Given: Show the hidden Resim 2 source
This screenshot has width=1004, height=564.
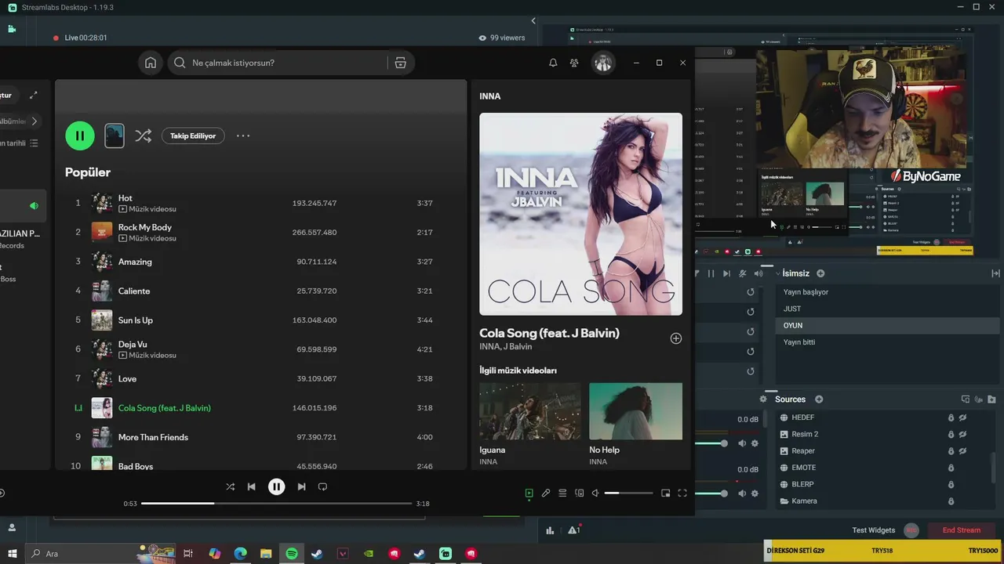Looking at the screenshot, I should point(962,434).
